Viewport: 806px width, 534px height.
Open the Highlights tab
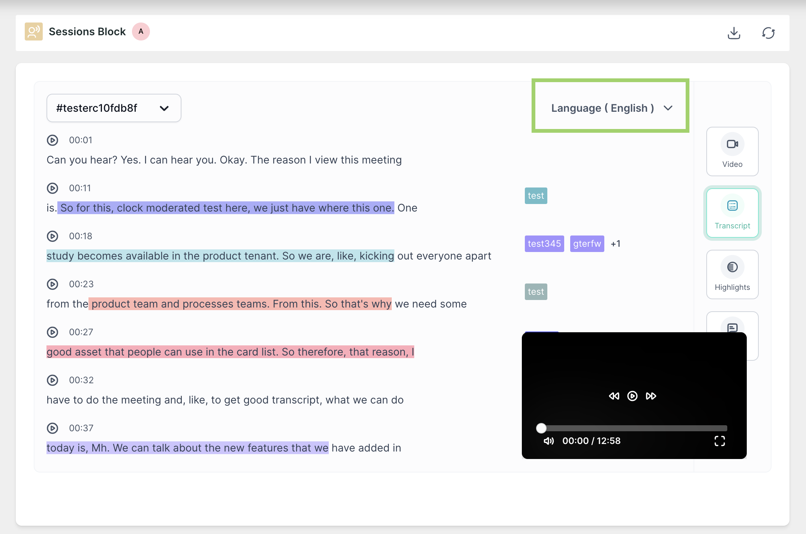(732, 274)
